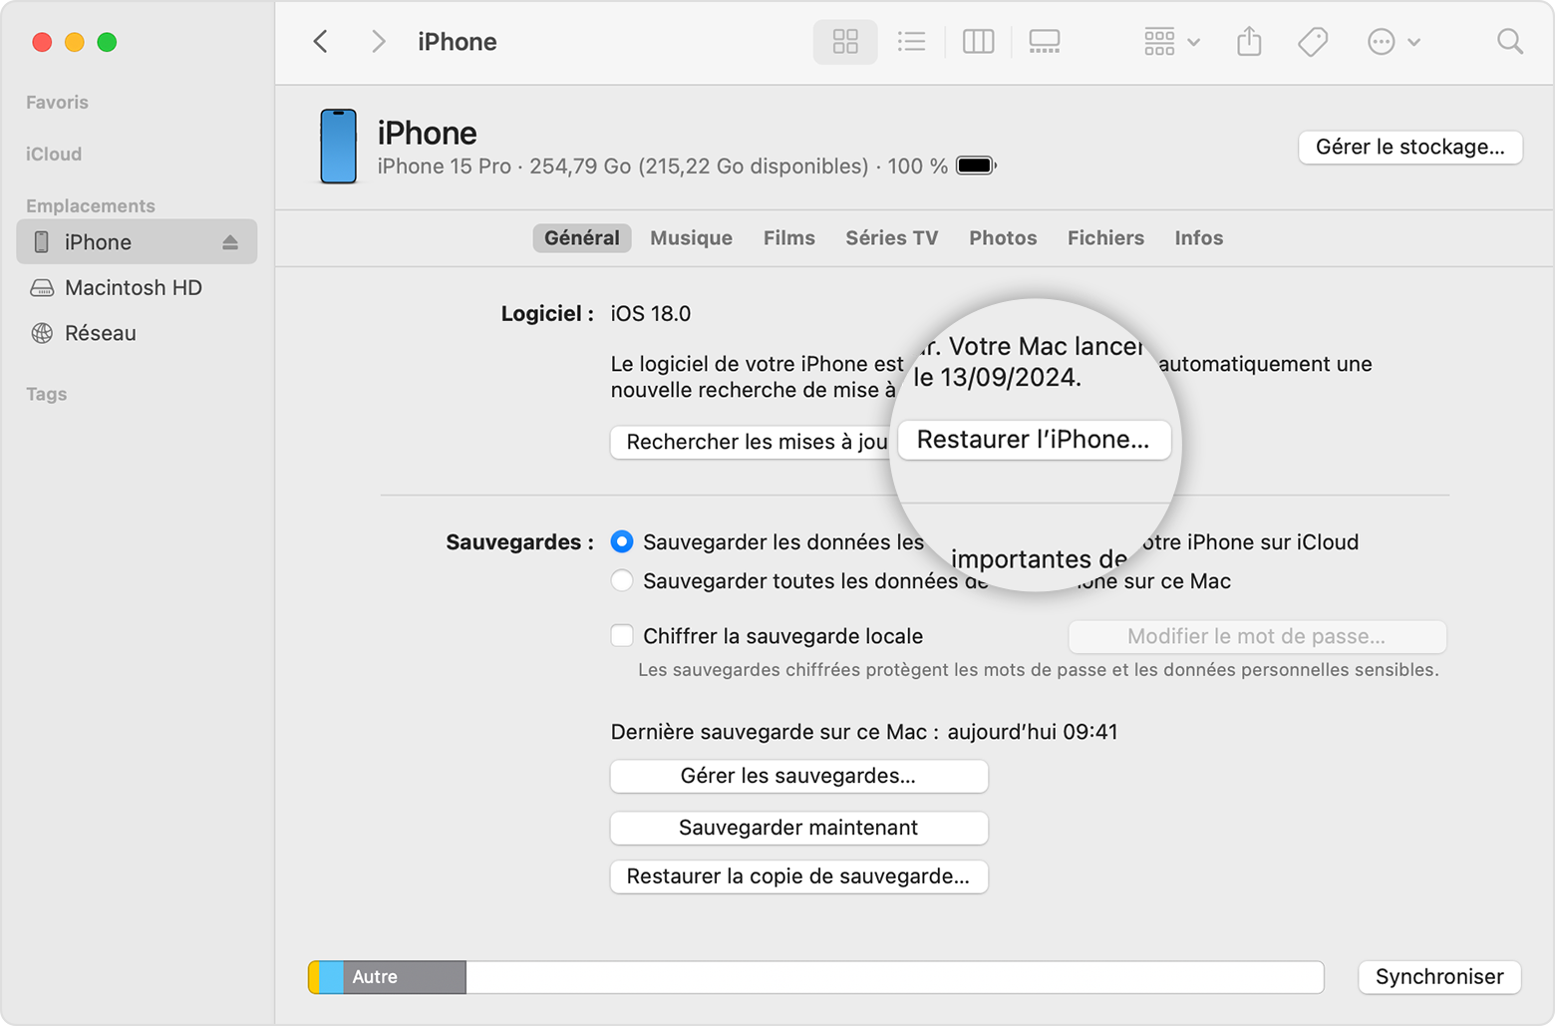1555x1027 pixels.
Task: Open Finder search magnifier
Action: (1510, 42)
